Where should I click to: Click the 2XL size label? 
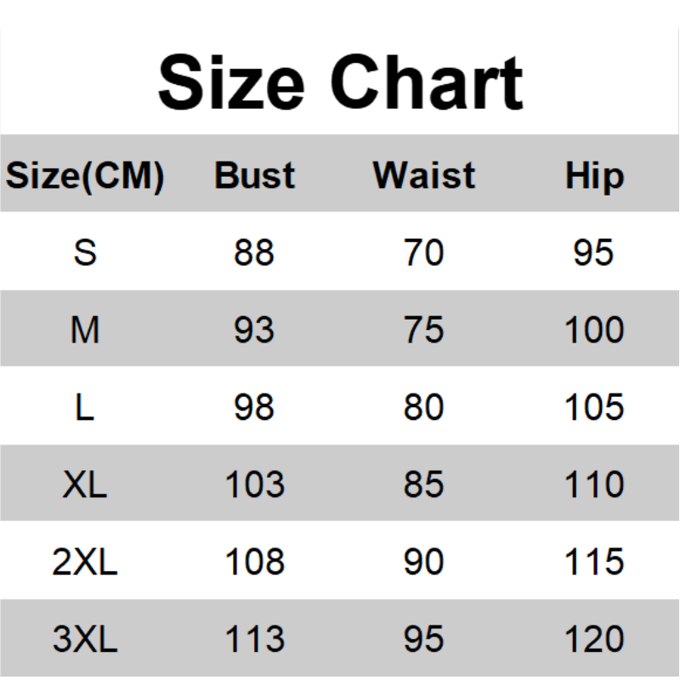(x=85, y=562)
